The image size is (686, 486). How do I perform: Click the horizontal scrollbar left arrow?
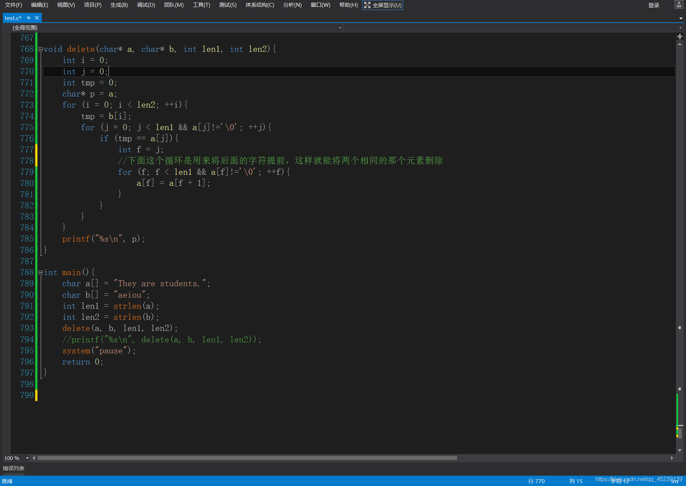[x=34, y=458]
